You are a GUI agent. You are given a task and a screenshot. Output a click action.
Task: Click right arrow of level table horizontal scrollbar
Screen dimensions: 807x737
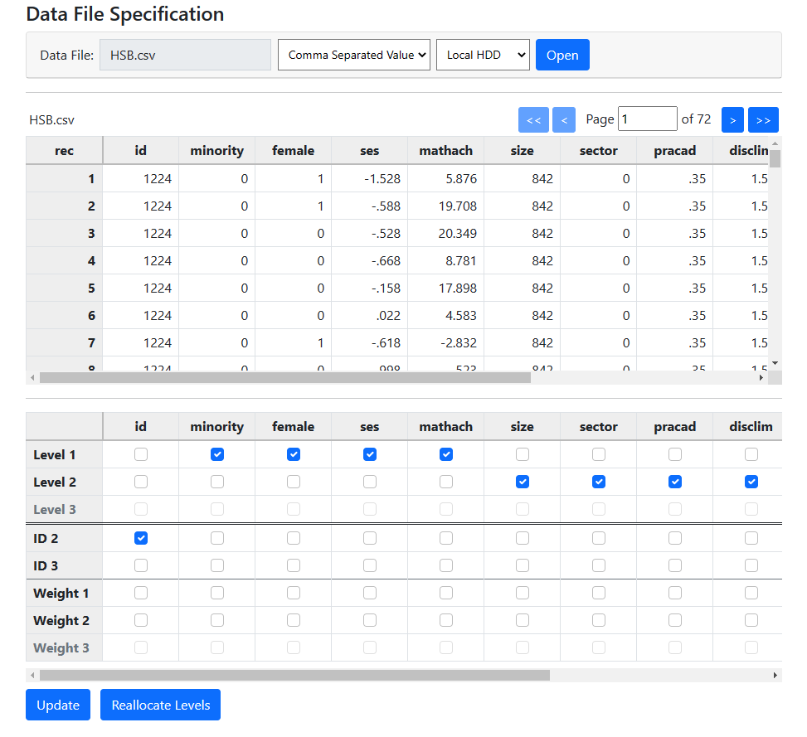pos(775,675)
